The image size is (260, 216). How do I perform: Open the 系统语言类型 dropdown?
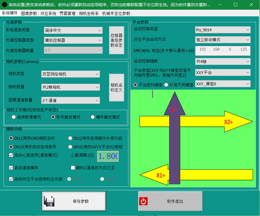[x=72, y=30]
